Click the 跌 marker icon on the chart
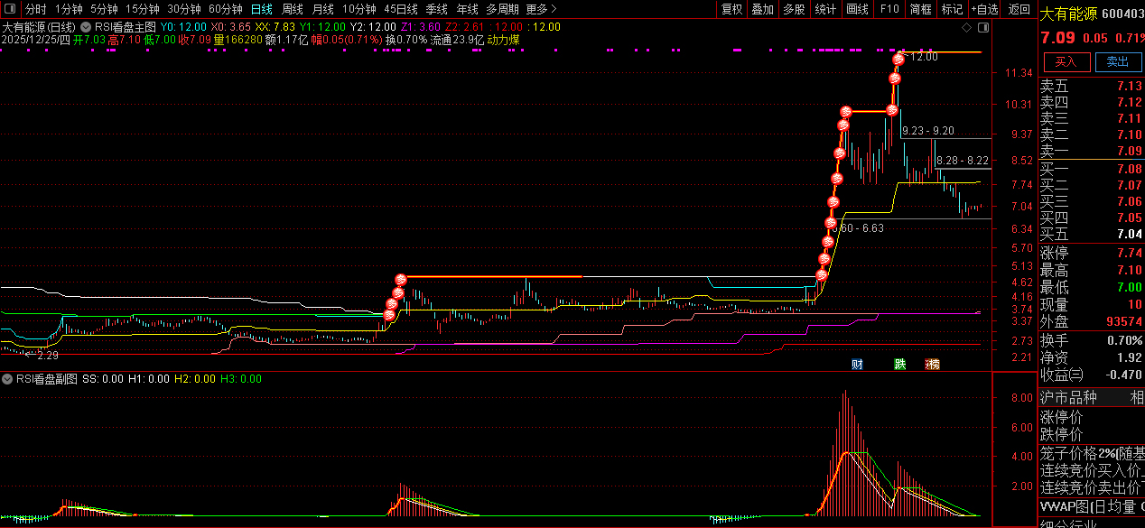Image resolution: width=1145 pixels, height=528 pixels. point(899,365)
